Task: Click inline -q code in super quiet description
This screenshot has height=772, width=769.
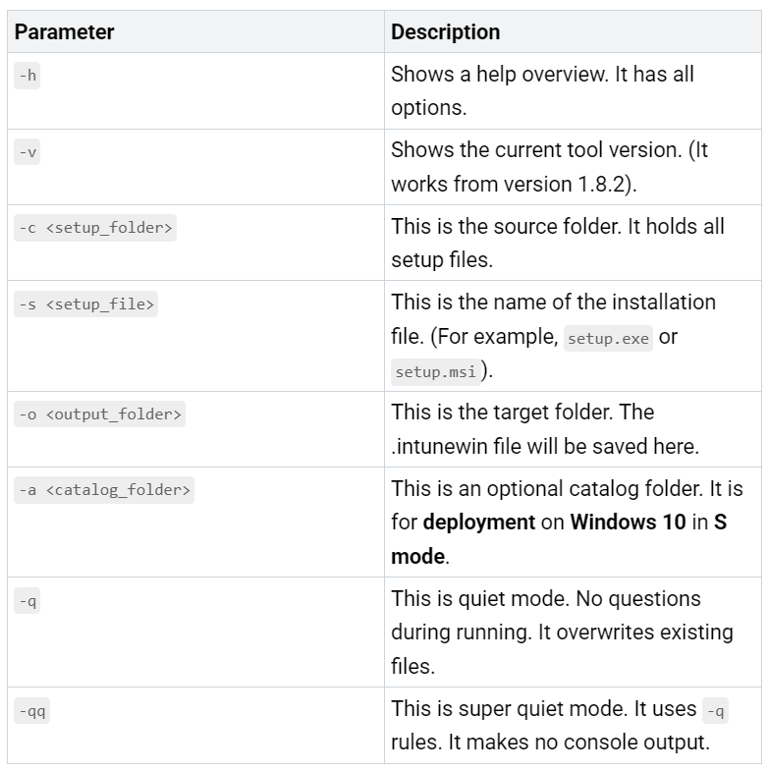Action: click(x=717, y=710)
